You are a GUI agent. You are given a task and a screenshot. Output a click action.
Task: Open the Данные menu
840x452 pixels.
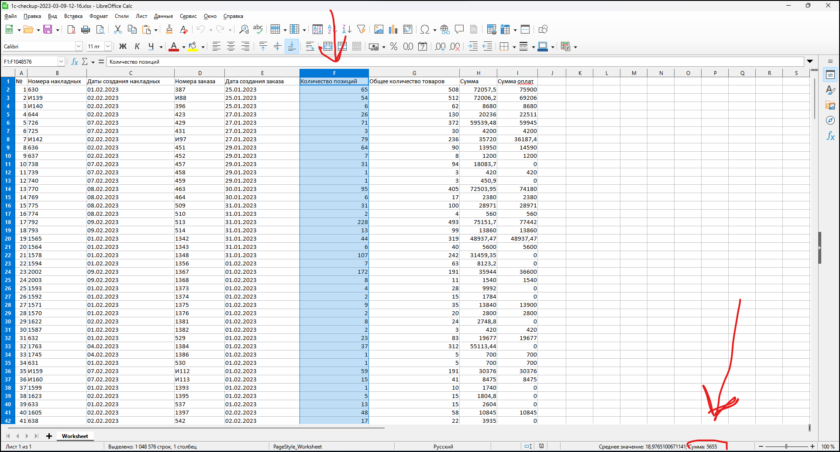point(163,16)
